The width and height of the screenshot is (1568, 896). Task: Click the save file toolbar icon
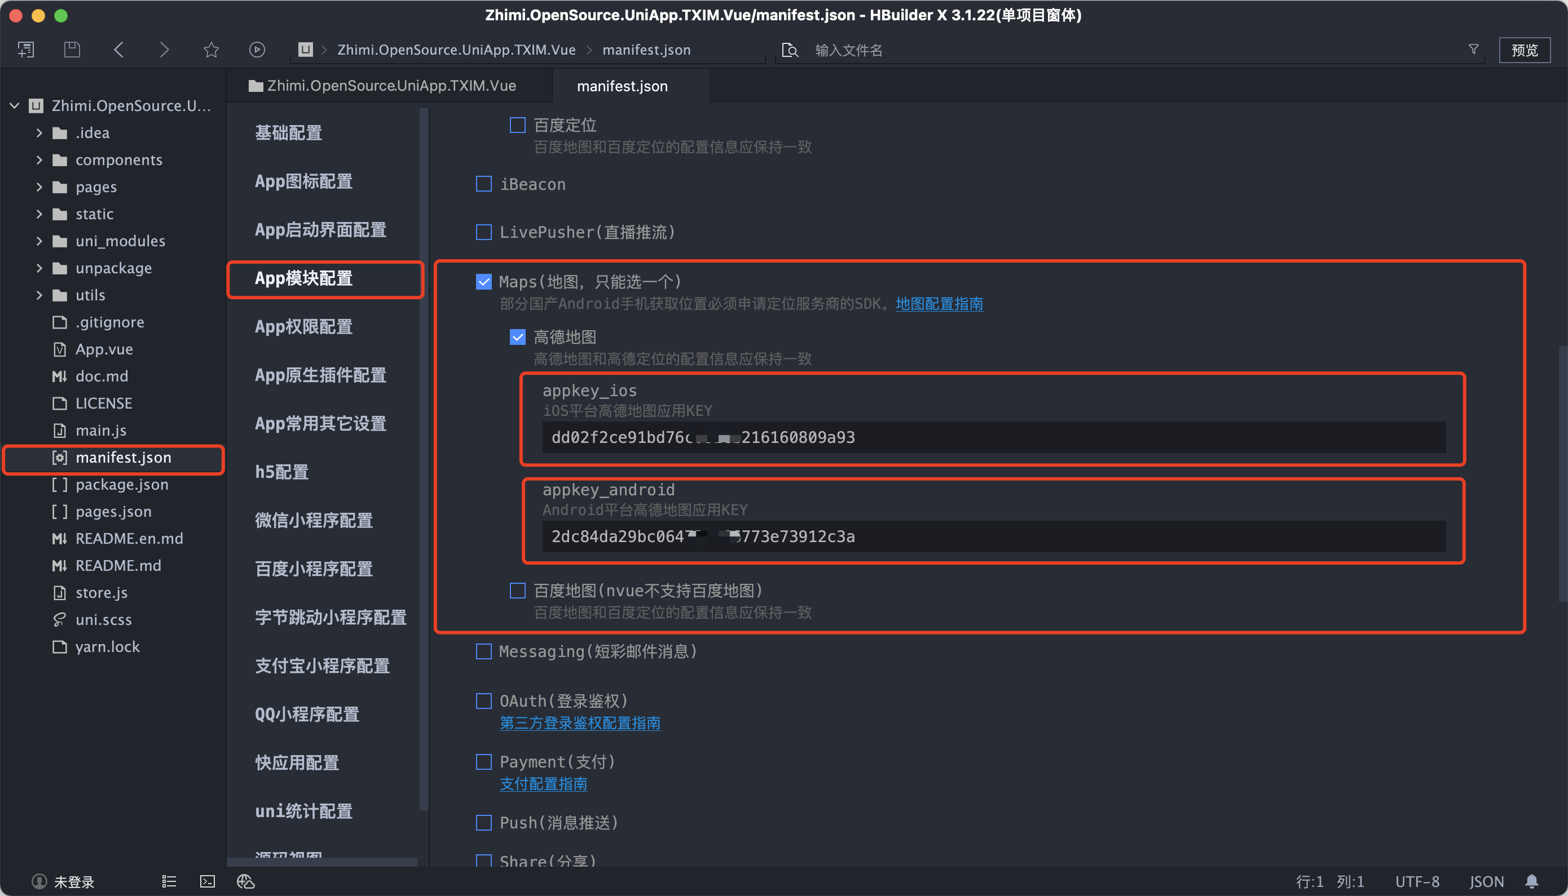click(x=72, y=49)
